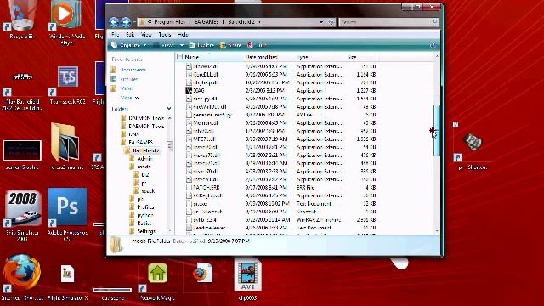Collapse the Folders pane chevron
This screenshot has width=544, height=306.
click(x=169, y=109)
